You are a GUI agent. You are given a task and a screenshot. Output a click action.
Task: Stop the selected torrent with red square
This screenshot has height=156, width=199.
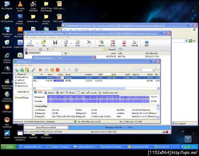[58, 70]
